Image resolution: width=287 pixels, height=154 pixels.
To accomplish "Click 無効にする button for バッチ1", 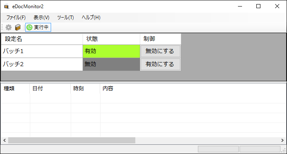I will tap(160, 51).
